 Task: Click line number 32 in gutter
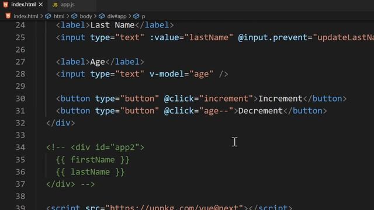point(20,123)
